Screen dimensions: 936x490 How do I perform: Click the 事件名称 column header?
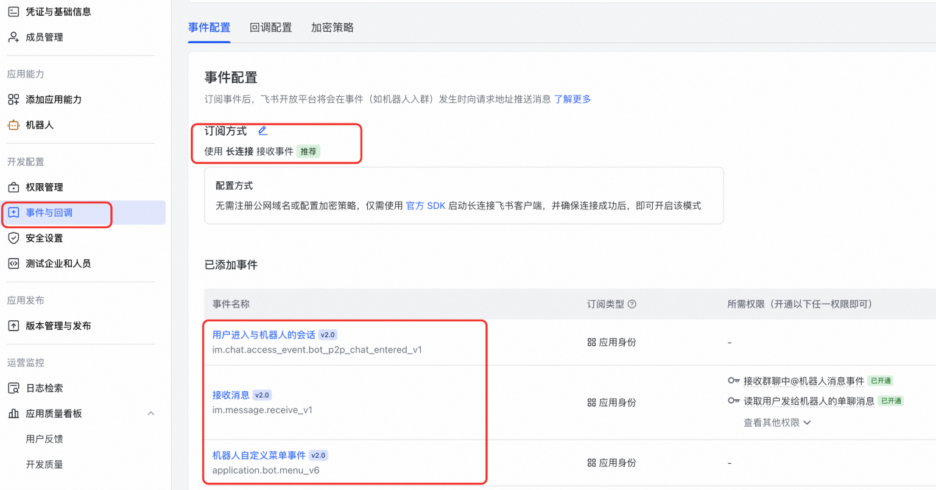[x=231, y=304]
